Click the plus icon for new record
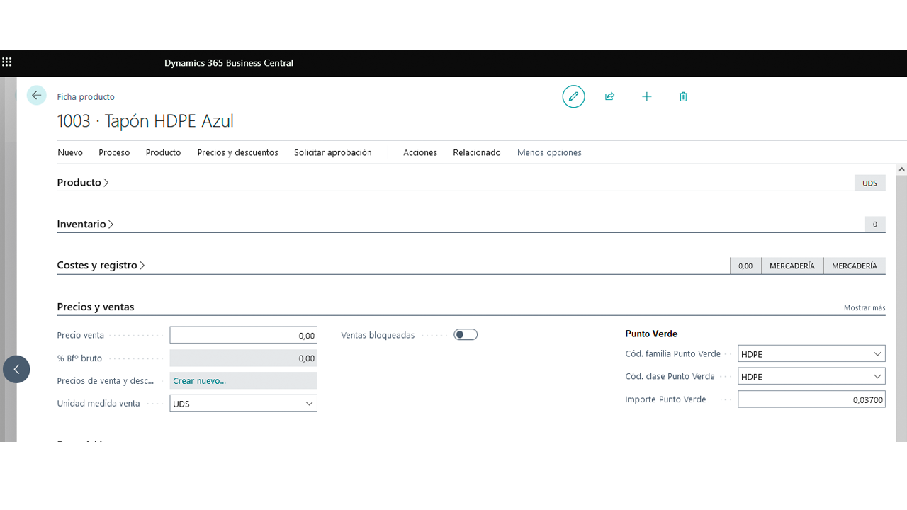The width and height of the screenshot is (907, 510). pos(646,96)
